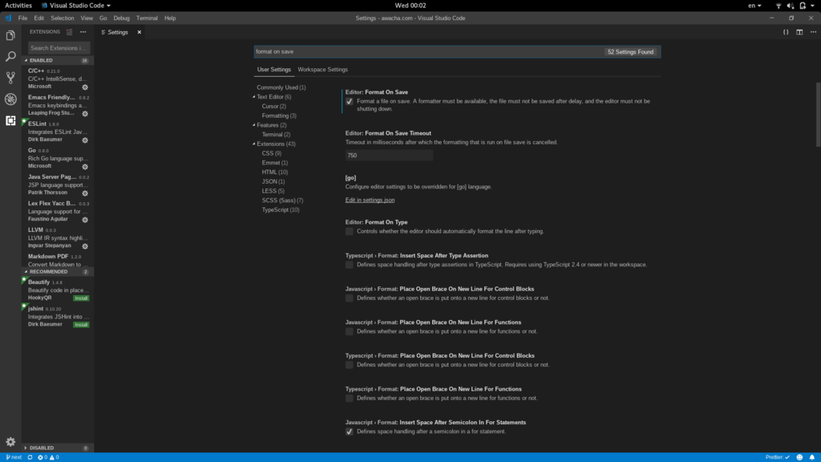821x462 pixels.
Task: Click the Format On Save Timeout field
Action: tap(389, 155)
